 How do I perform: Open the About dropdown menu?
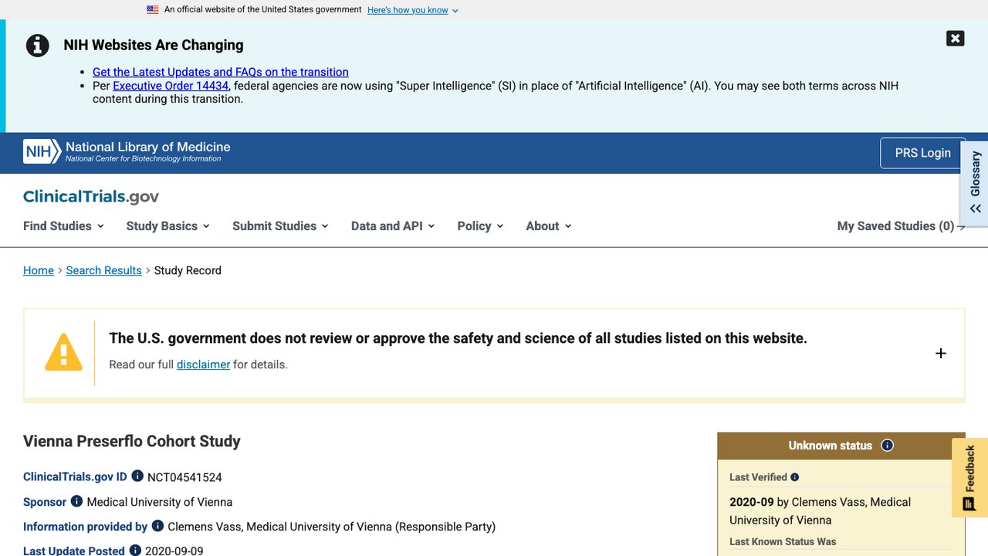point(549,226)
